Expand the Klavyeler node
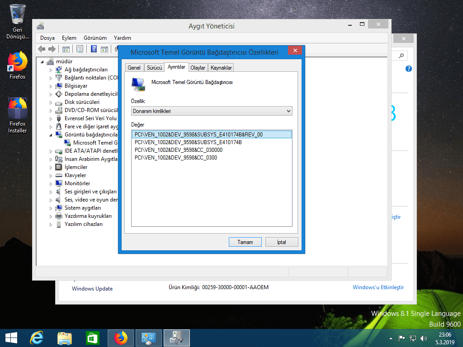 click(x=51, y=176)
